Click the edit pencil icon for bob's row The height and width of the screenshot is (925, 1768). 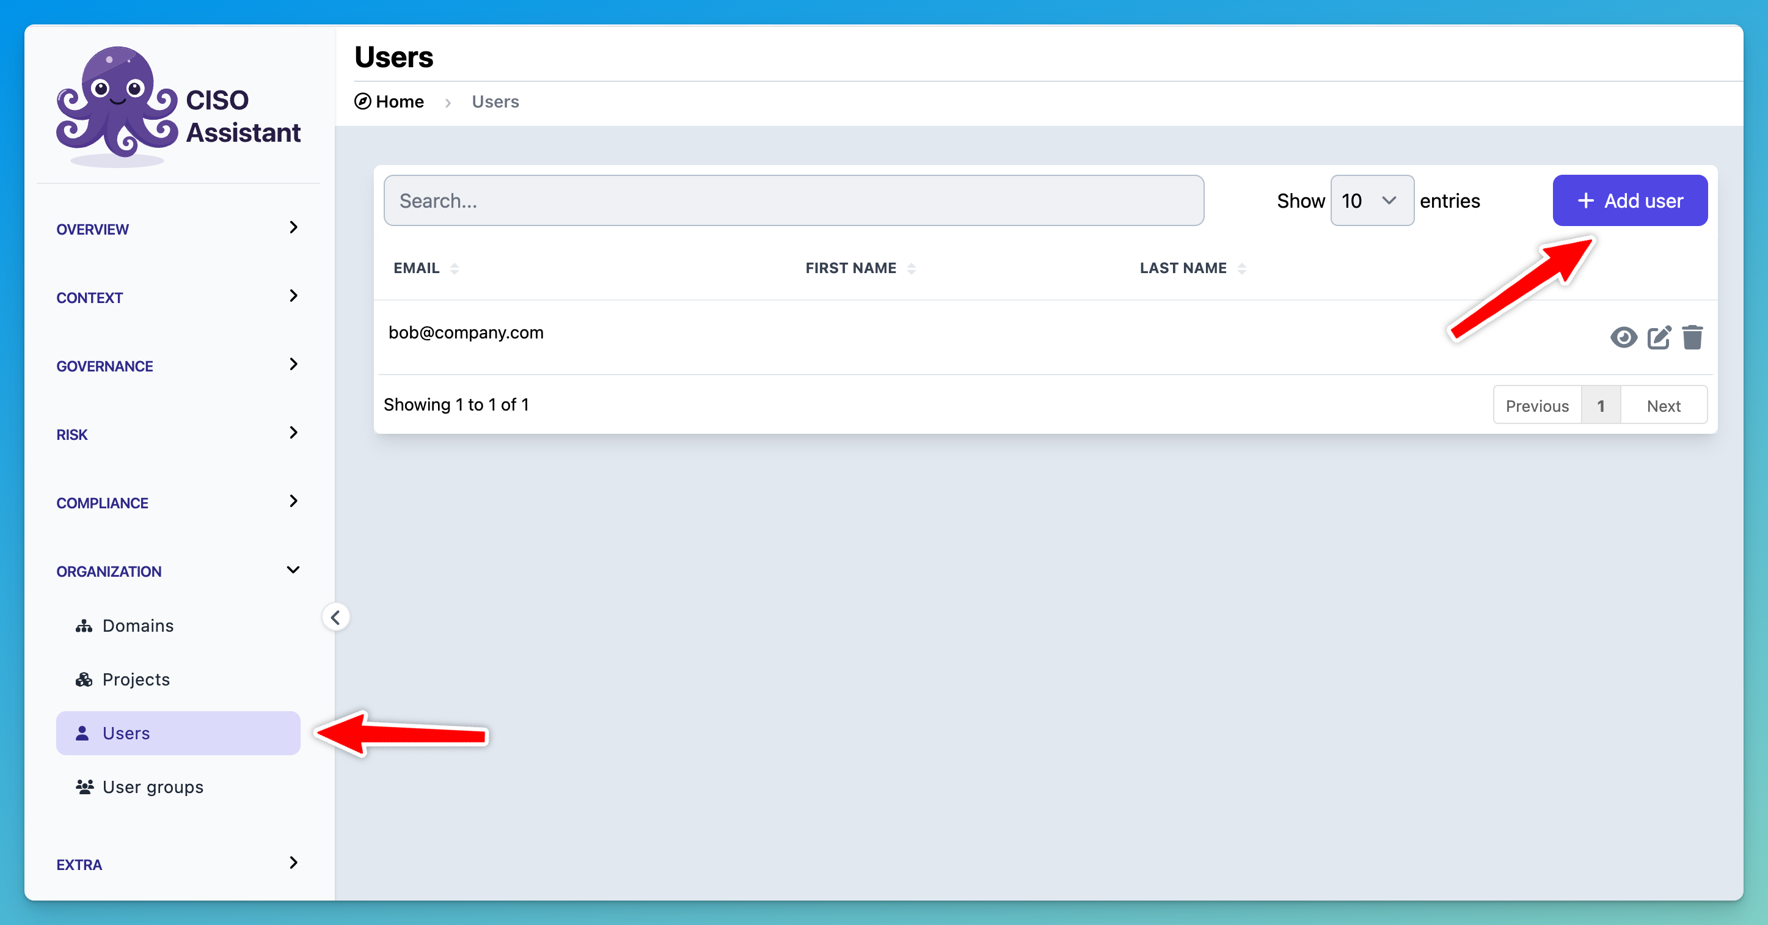1659,337
